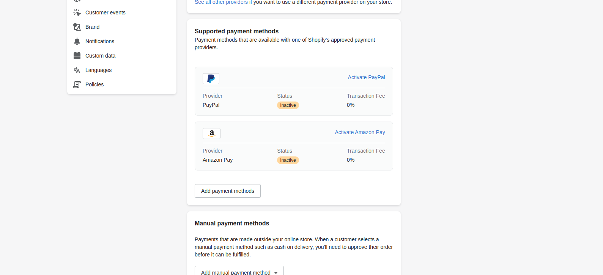Click the Customer events cursor icon

(77, 12)
